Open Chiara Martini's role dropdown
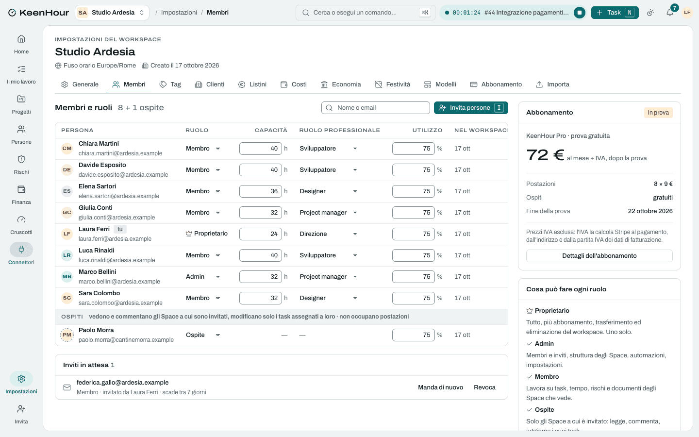This screenshot has height=437, width=699. (203, 149)
